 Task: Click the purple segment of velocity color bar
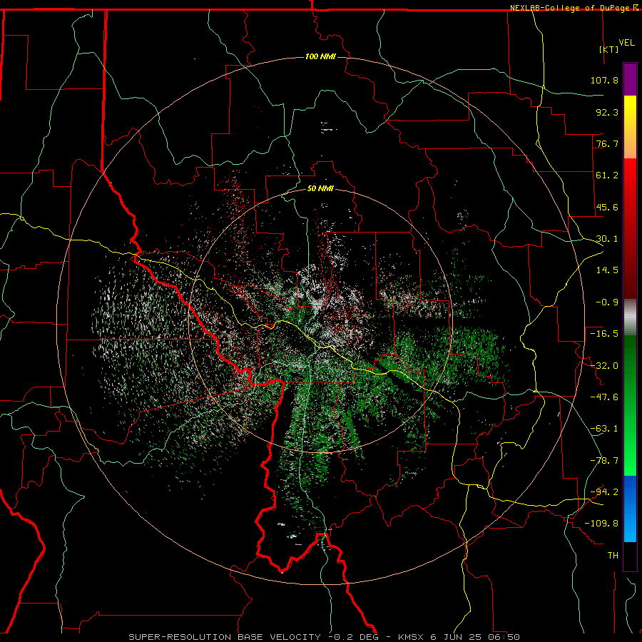click(x=630, y=79)
